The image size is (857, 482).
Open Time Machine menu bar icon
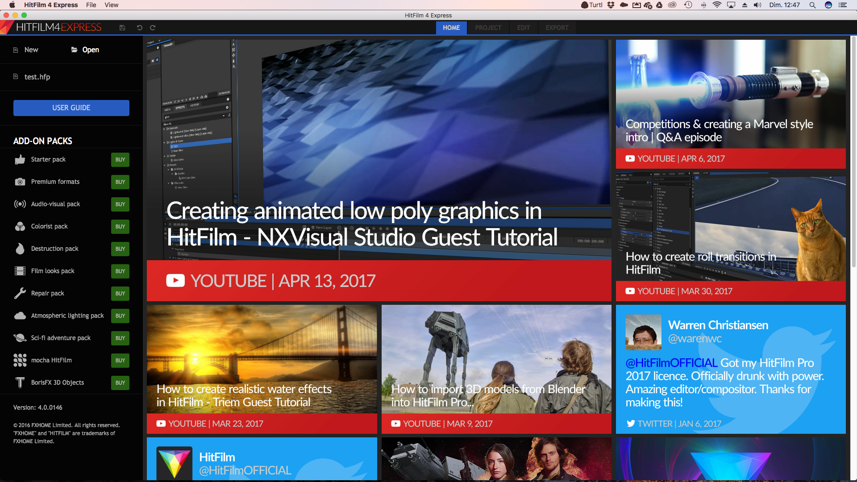688,5
